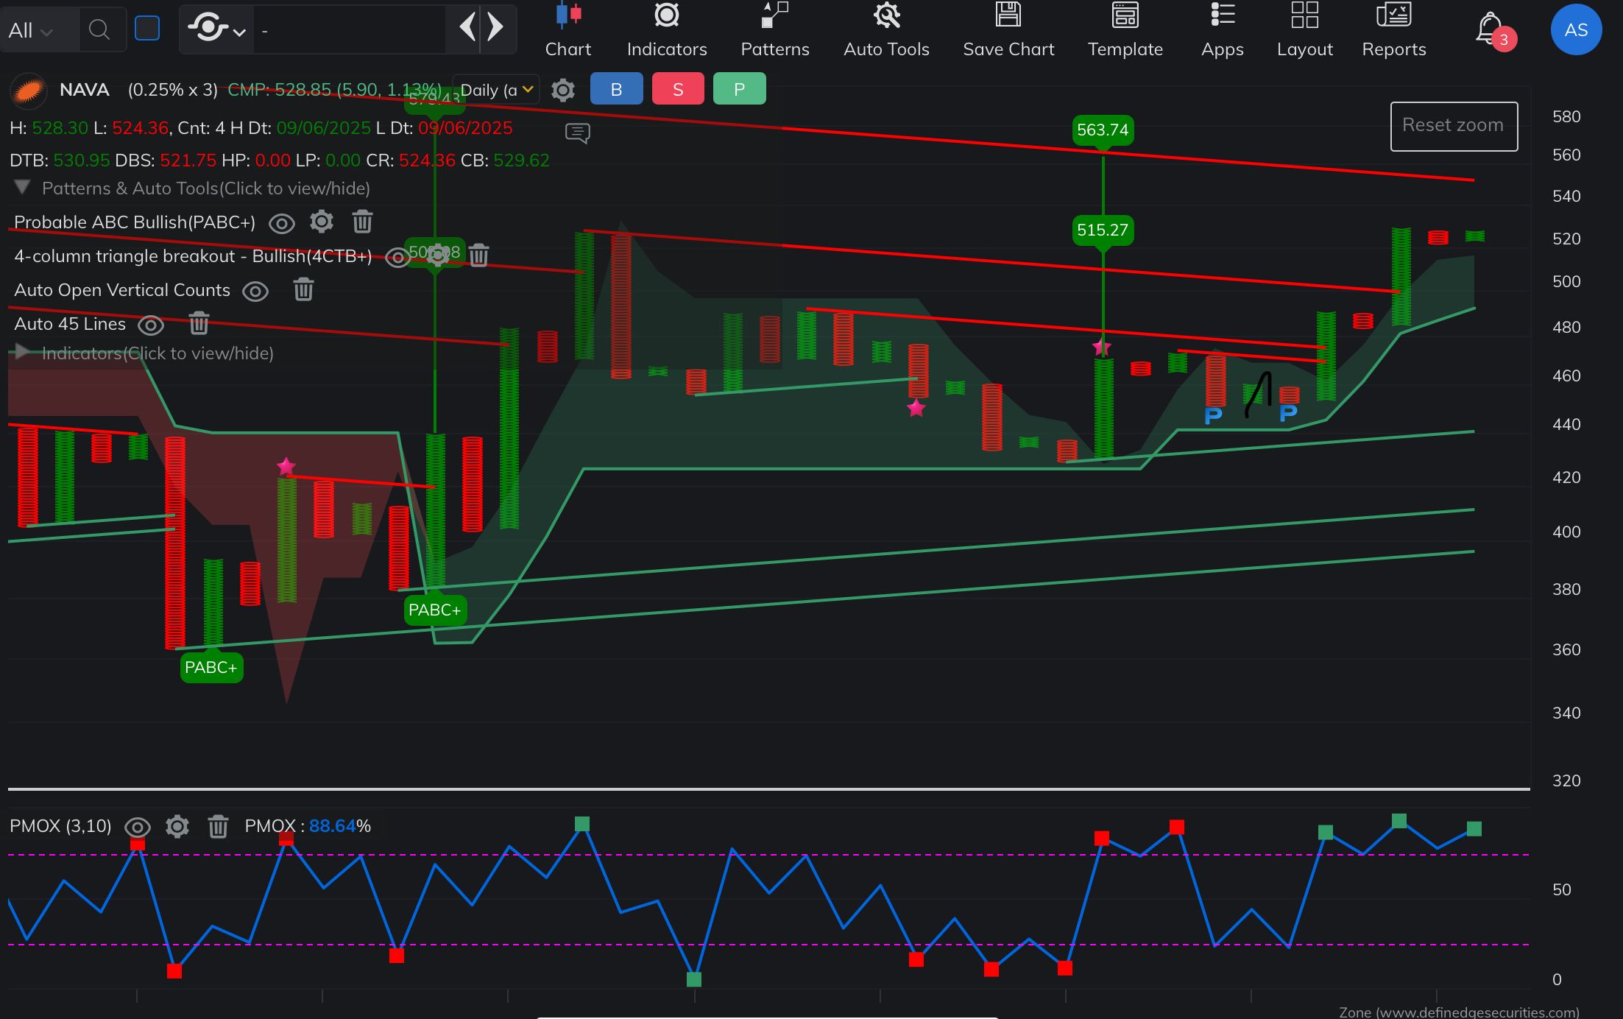The width and height of the screenshot is (1623, 1019).
Task: Open Auto Tools in top toolbar
Action: 886,30
